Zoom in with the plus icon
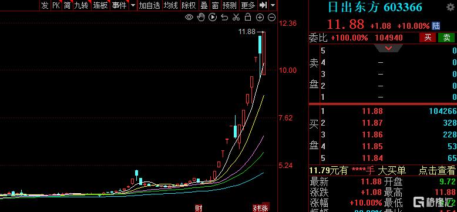Image resolution: width=457 pixels, height=212 pixels. (x=260, y=18)
